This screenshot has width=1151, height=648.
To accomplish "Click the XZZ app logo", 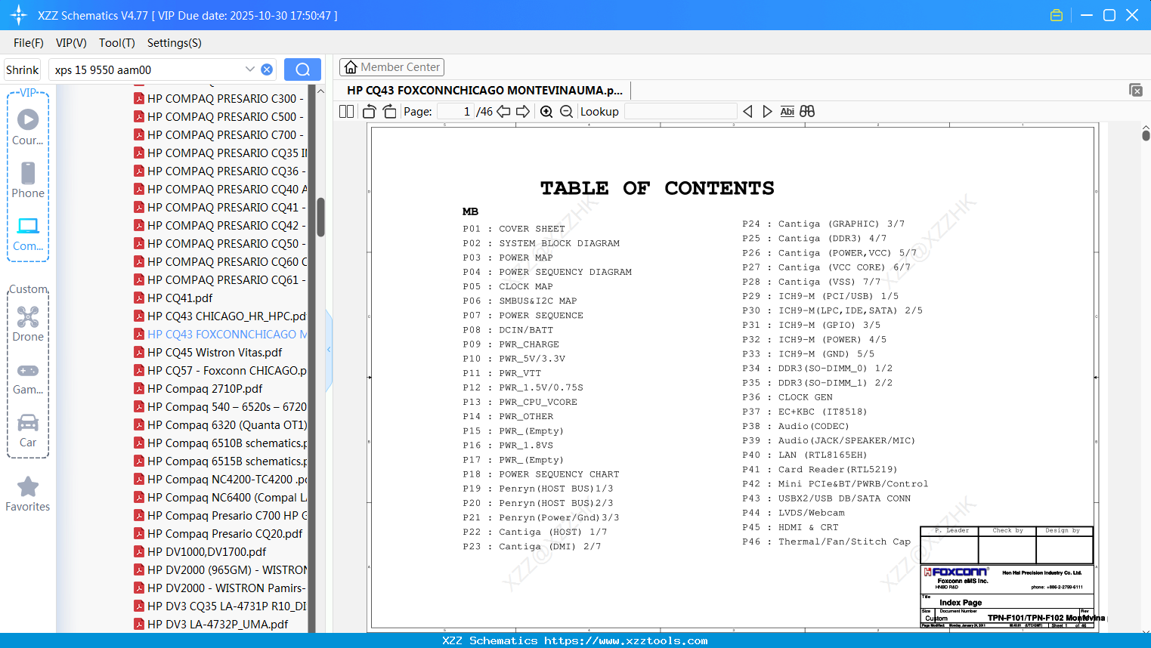I will point(18,15).
